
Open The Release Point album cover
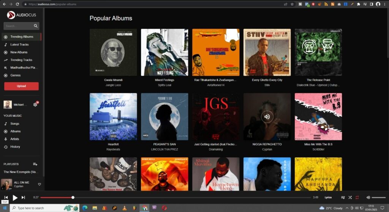pos(318,52)
